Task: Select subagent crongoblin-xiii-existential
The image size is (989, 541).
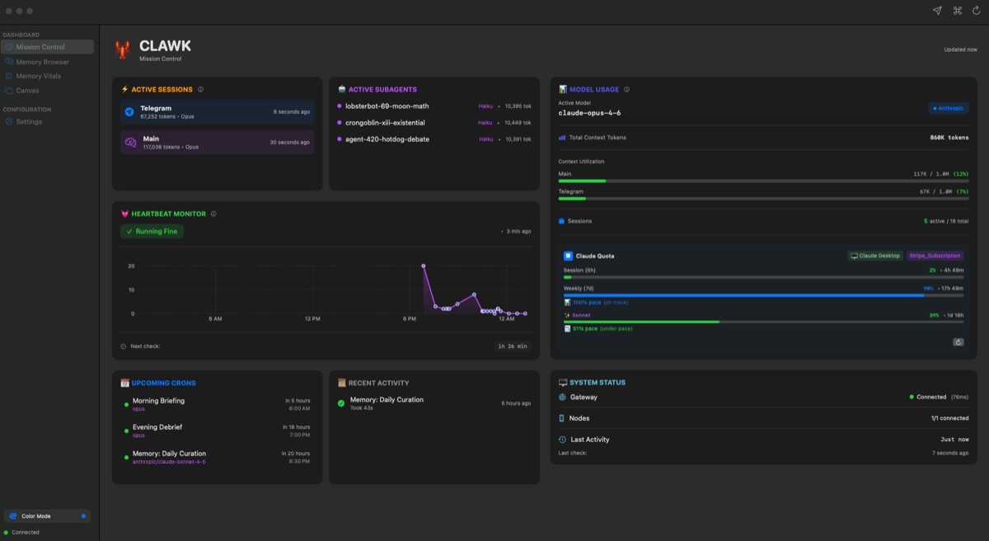Action: coord(434,123)
